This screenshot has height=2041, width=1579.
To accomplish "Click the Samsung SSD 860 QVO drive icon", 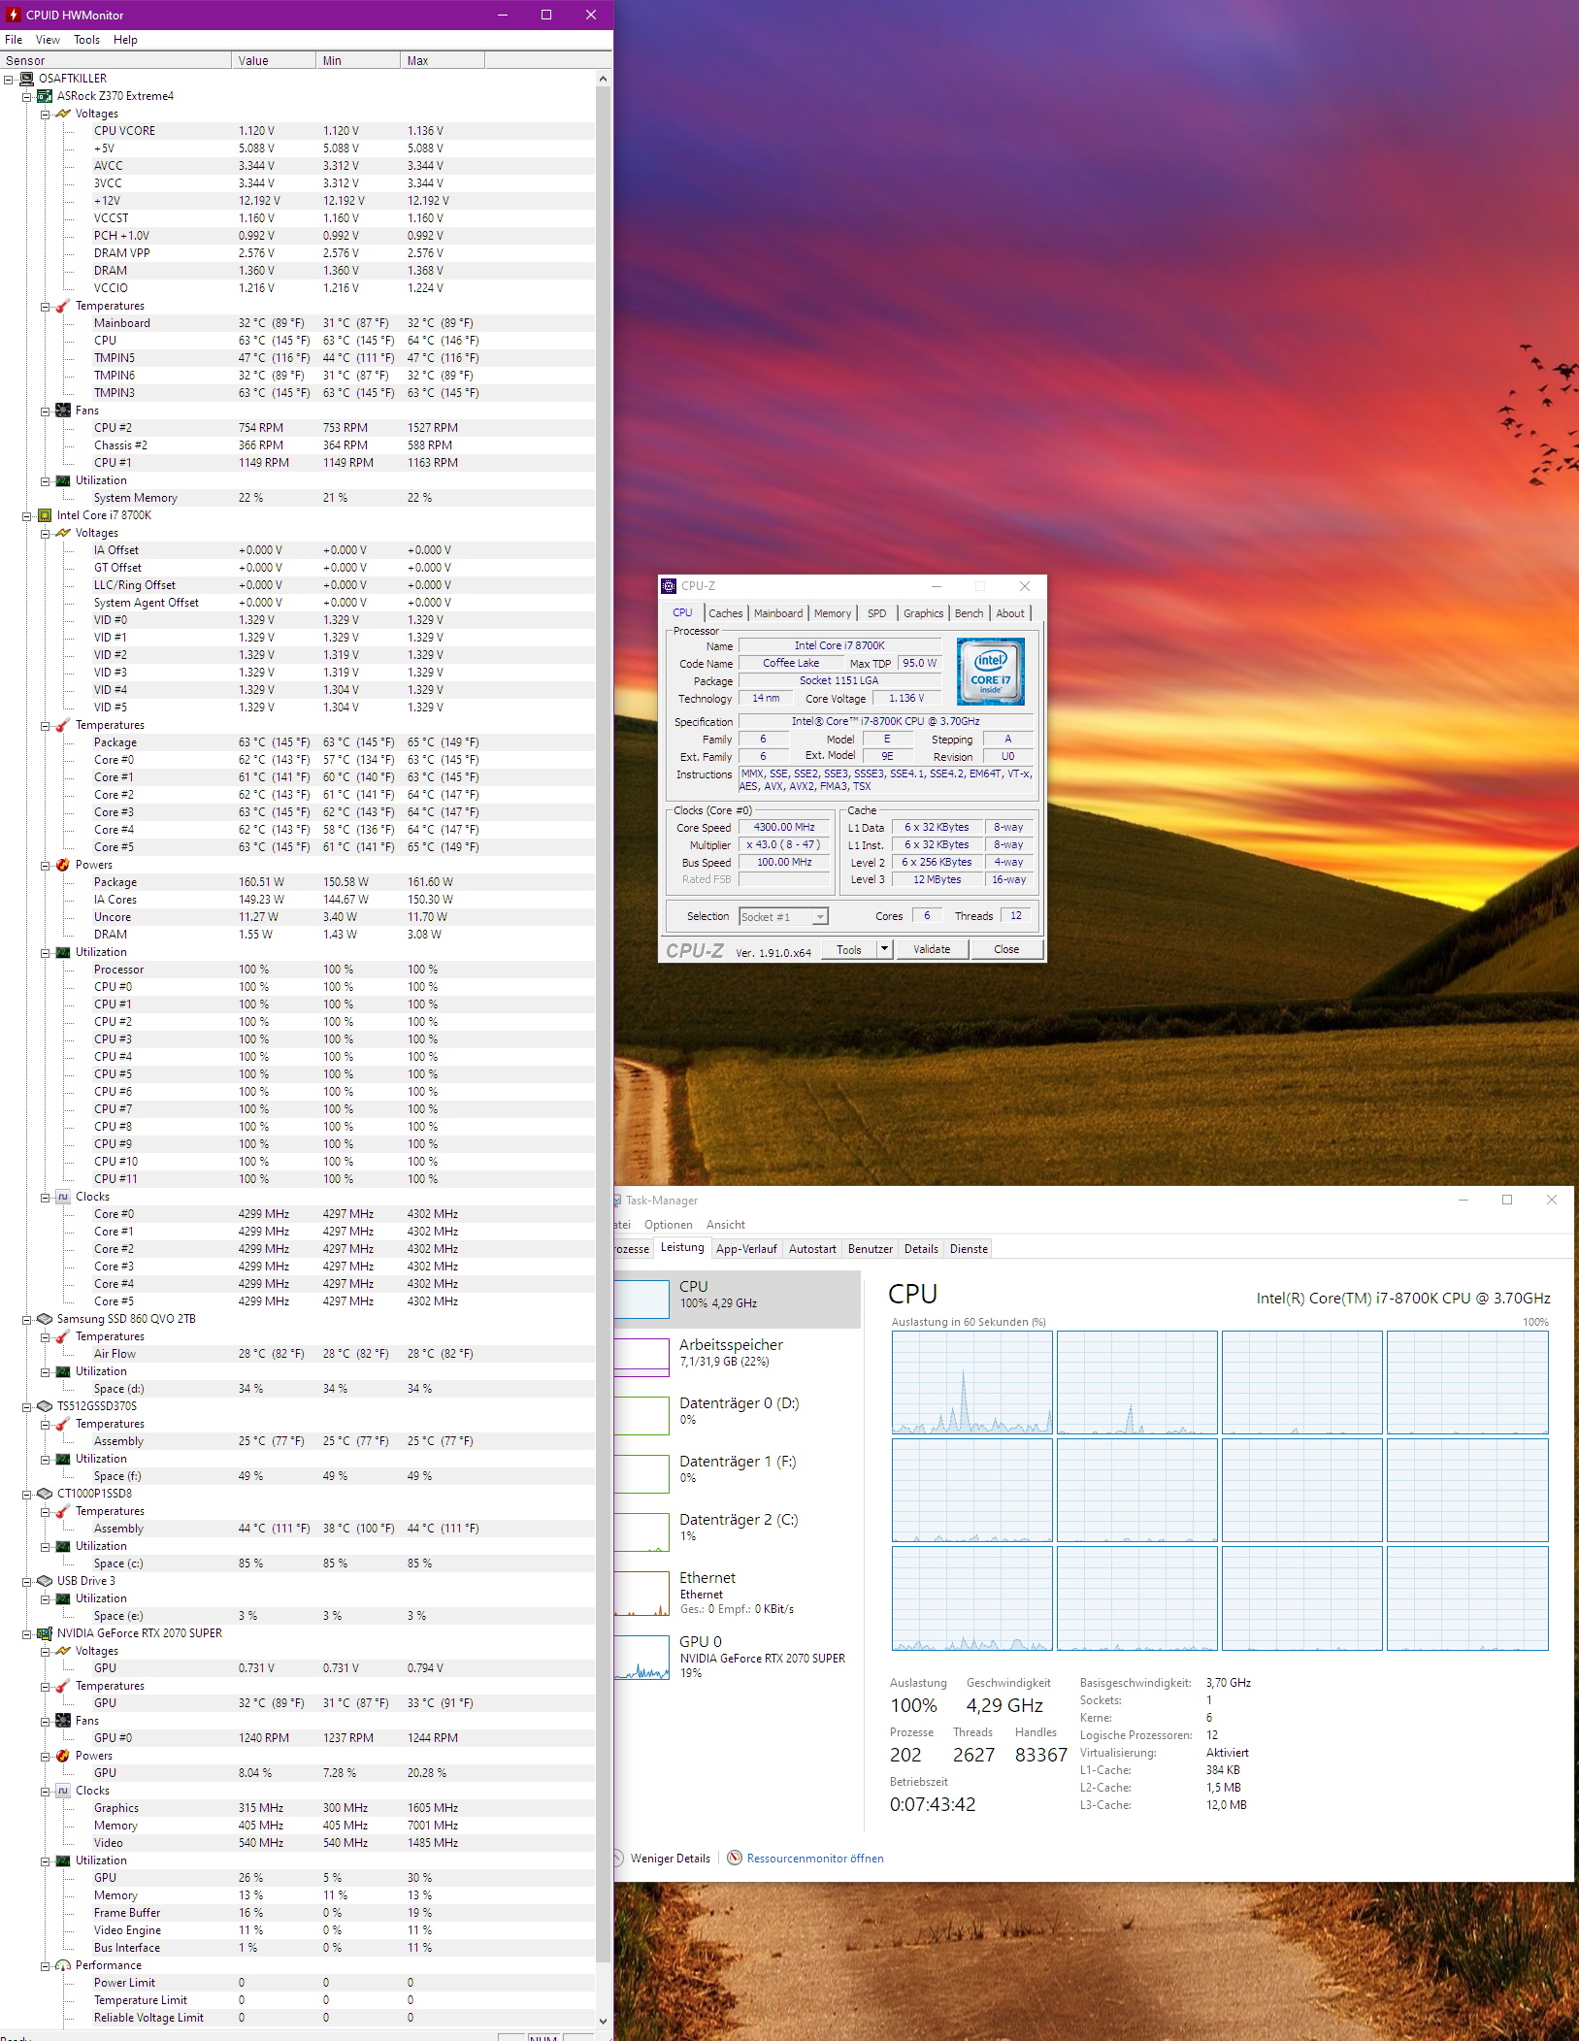I will 45,1319.
